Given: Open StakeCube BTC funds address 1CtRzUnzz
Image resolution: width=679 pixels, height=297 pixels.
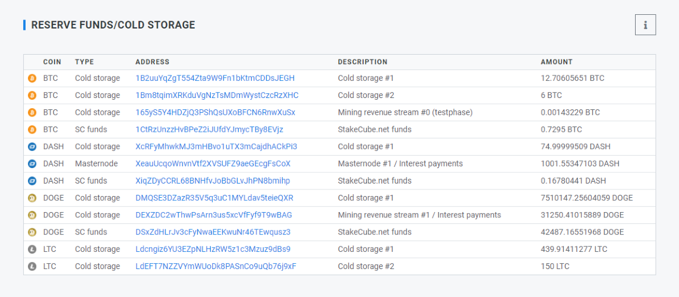Looking at the screenshot, I should (210, 129).
